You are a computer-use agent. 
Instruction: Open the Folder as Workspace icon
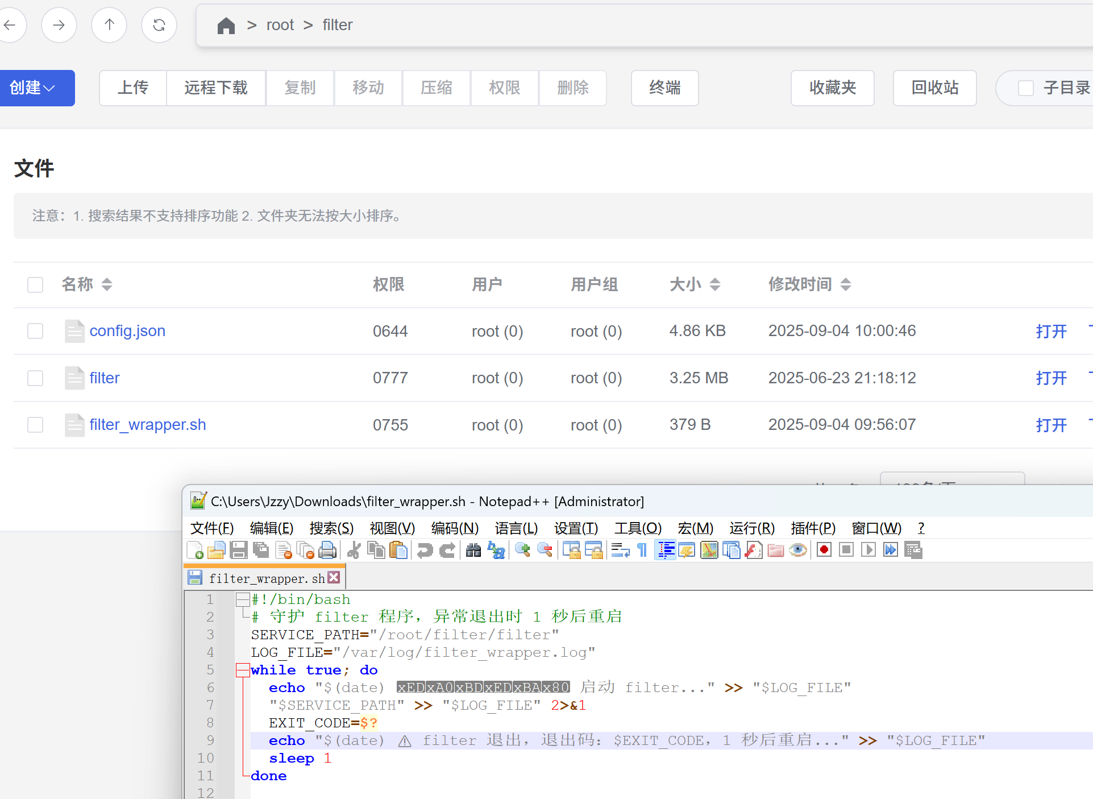point(776,550)
